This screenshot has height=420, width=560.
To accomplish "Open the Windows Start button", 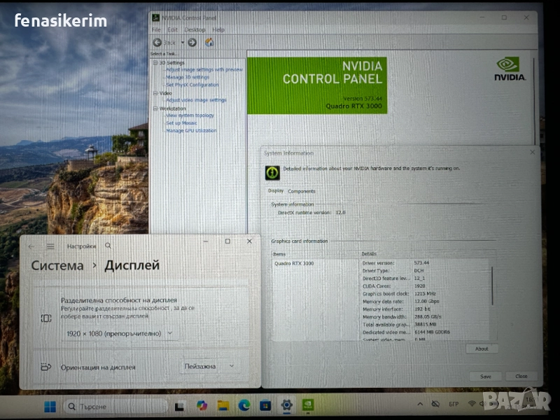I will (50, 406).
